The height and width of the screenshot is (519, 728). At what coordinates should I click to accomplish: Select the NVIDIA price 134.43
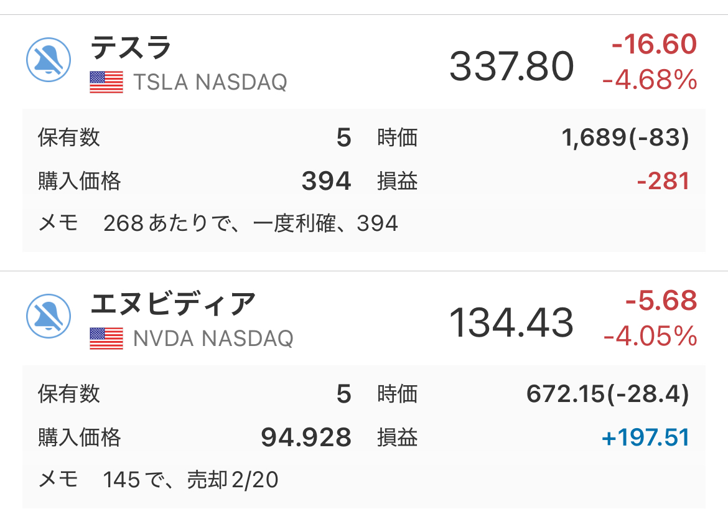coord(511,322)
